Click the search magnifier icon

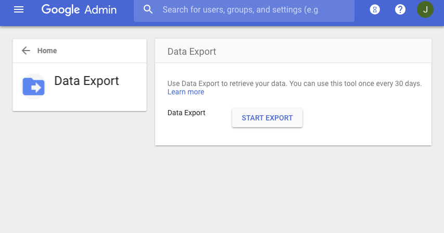[x=148, y=9]
